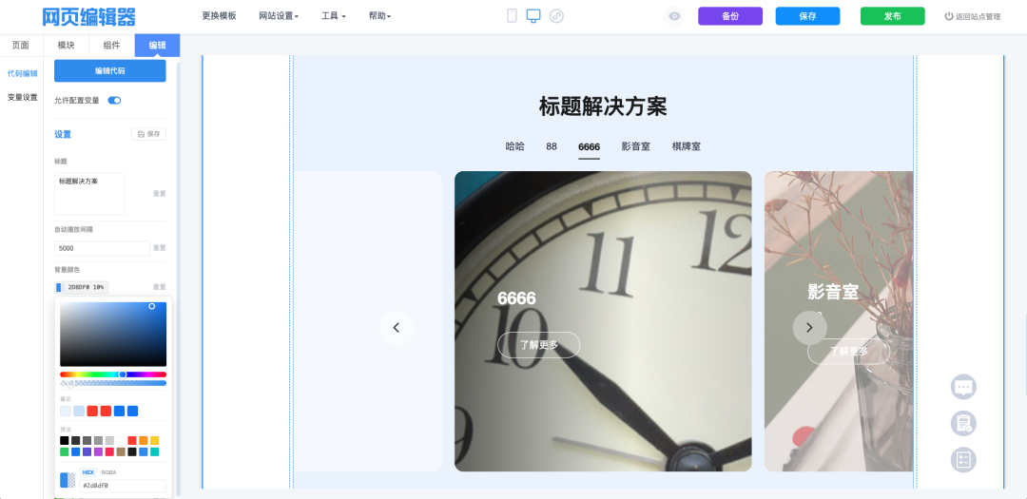Click the blue 保存 button in top bar
The width and height of the screenshot is (1027, 499).
tap(807, 16)
